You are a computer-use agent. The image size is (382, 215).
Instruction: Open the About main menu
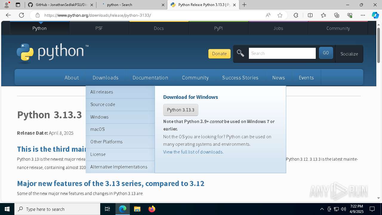click(72, 78)
